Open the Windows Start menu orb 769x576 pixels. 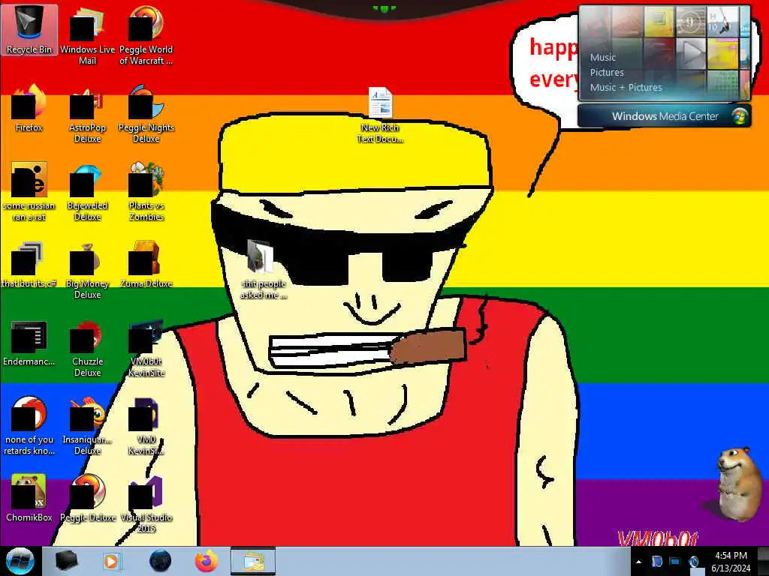(x=20, y=561)
